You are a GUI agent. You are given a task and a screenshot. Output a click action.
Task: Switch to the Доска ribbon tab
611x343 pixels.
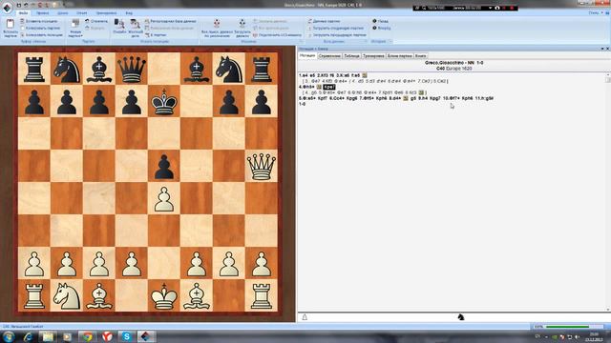[x=62, y=13]
